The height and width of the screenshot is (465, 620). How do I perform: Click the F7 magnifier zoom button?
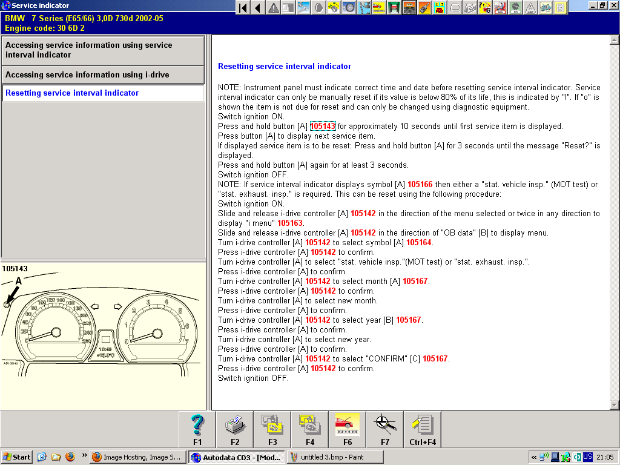point(385,430)
